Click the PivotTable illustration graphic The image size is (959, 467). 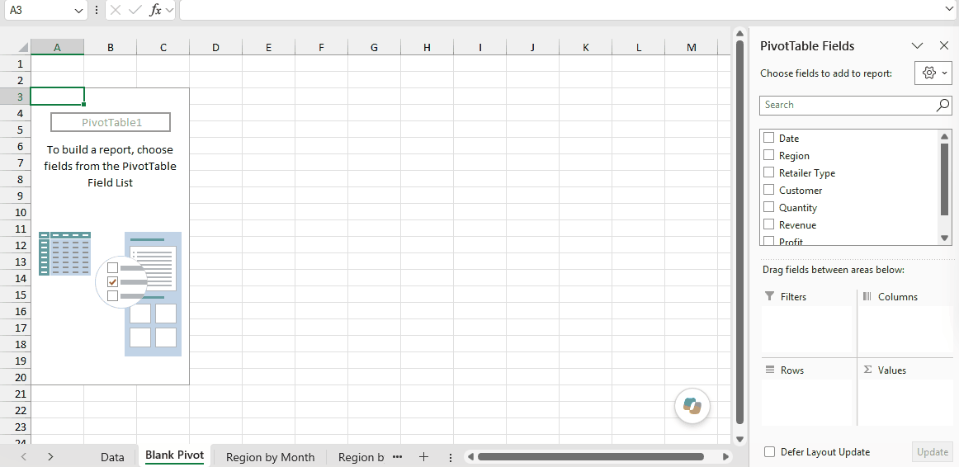coord(110,294)
